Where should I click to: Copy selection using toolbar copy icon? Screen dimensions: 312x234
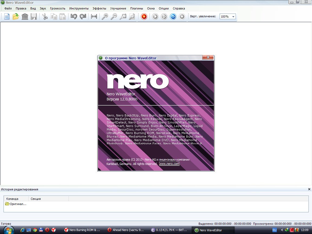click(x=54, y=17)
